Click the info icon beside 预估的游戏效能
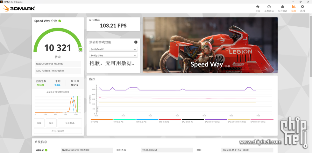 pyautogui.click(x=136, y=42)
